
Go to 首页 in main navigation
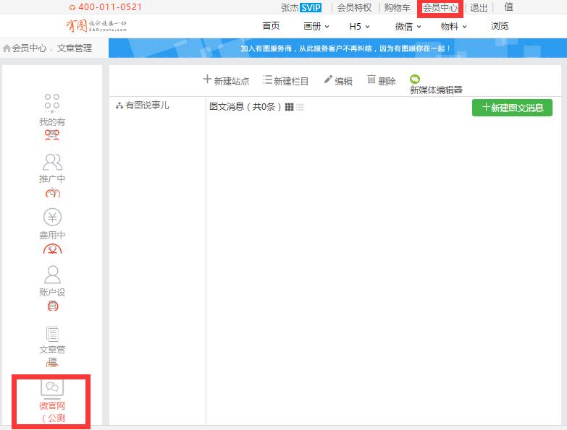click(x=271, y=26)
